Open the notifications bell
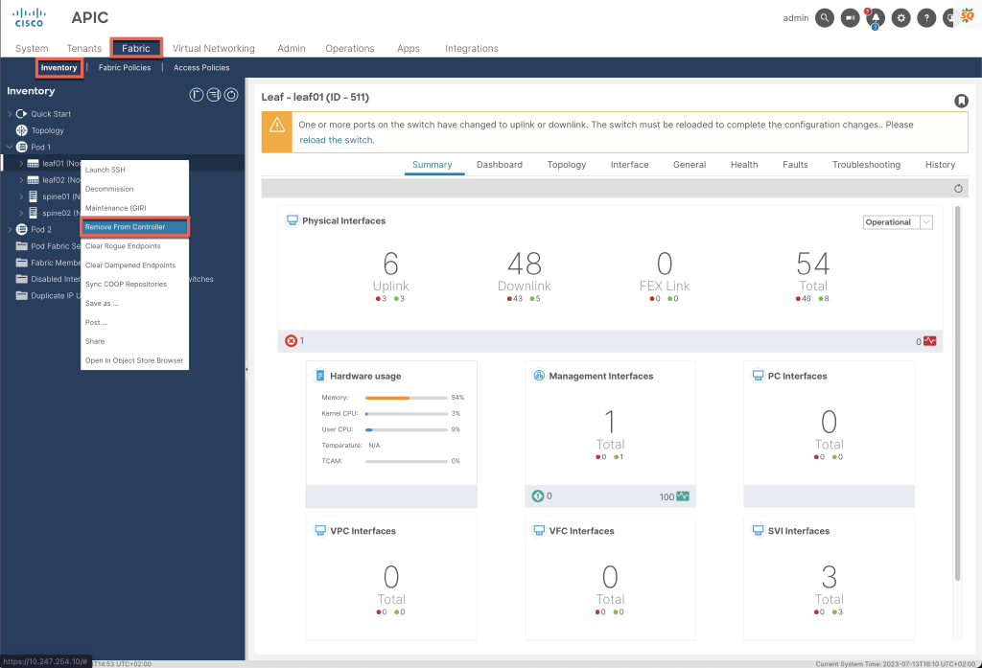Viewport: 982px width, 668px height. click(876, 17)
